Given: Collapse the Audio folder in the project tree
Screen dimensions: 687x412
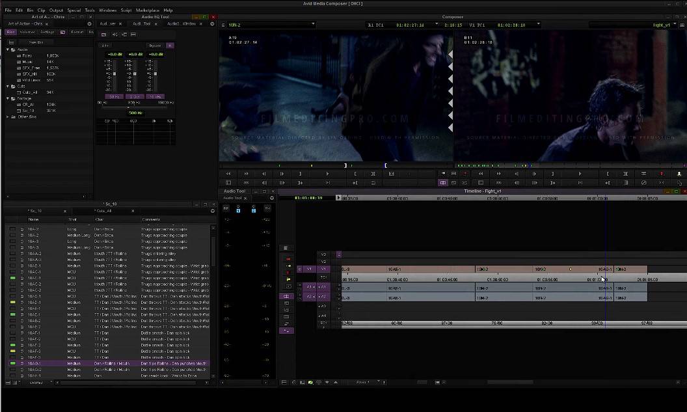Looking at the screenshot, I should coord(8,50).
